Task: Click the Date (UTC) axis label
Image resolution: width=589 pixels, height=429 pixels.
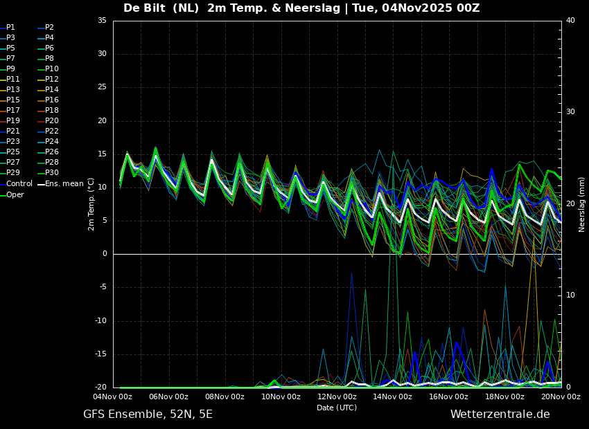Action: pos(337,408)
